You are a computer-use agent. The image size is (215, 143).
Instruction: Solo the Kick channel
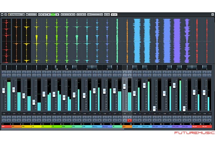[x=9, y=72]
